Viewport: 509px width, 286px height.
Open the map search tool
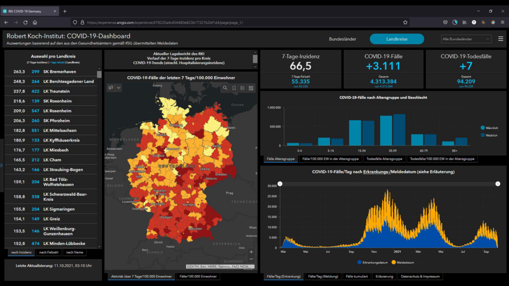coord(225,88)
